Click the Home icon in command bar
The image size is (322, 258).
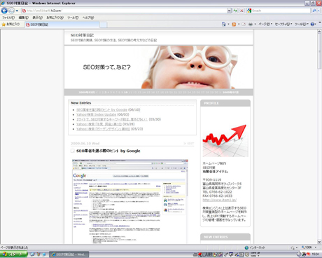[x=224, y=24]
